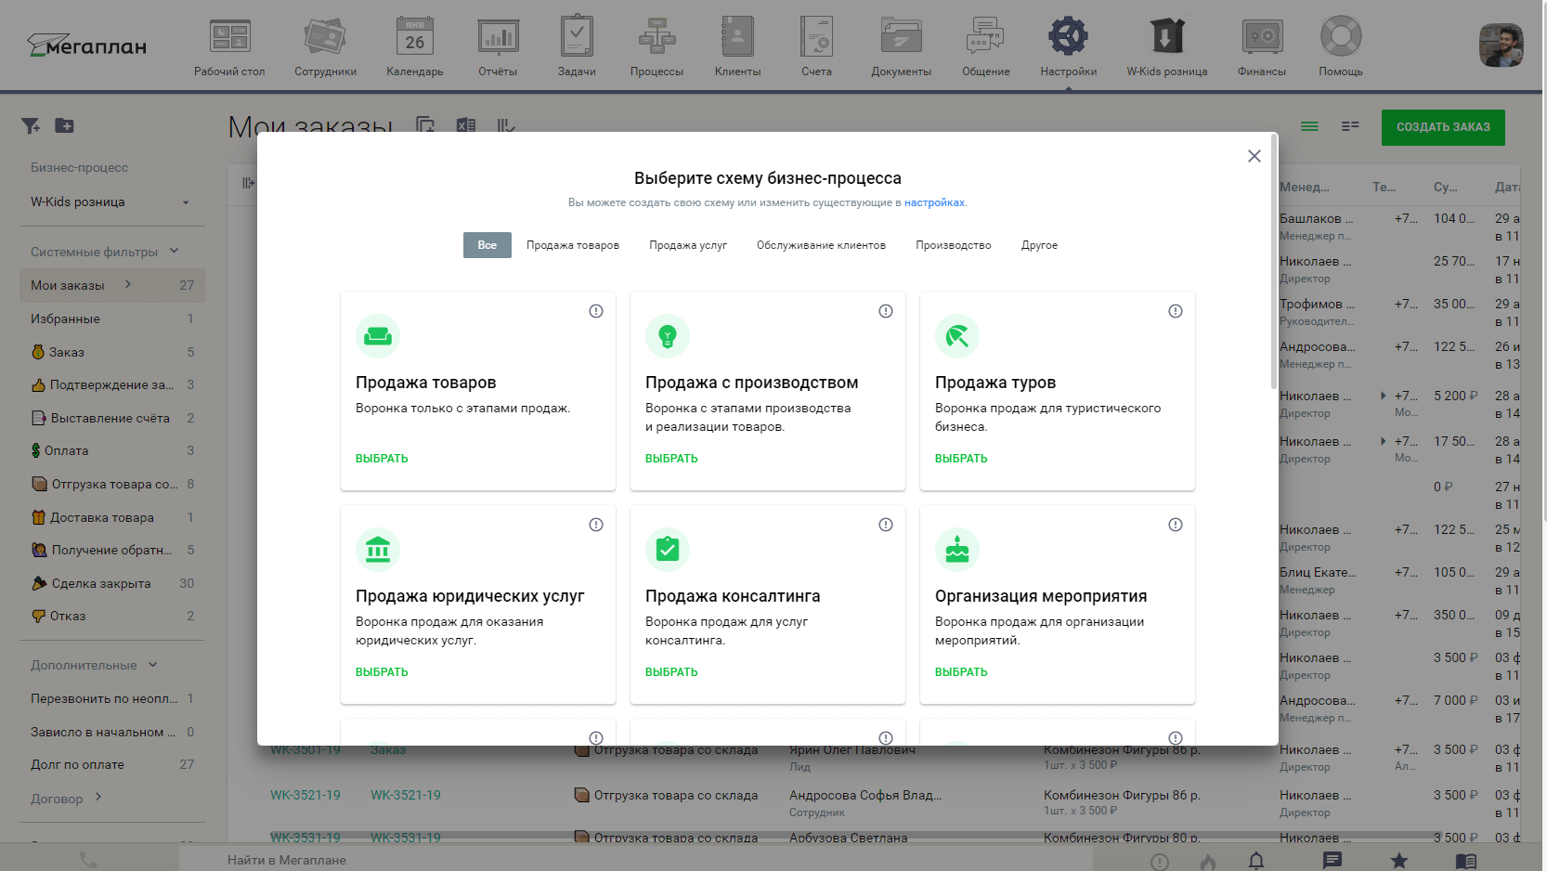Show info for Продажа товаров card
Screen dimensions: 1547x871
tap(596, 311)
